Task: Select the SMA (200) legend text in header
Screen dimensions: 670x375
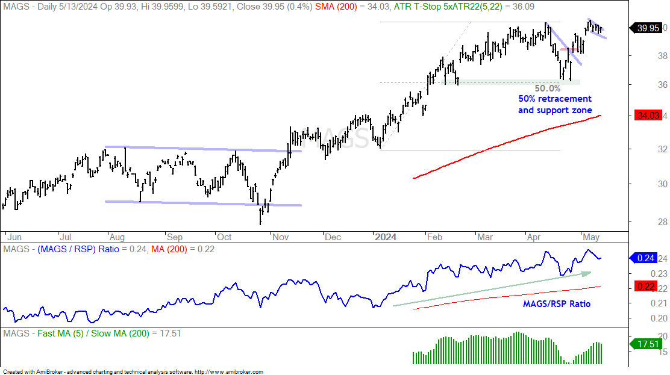Action: pos(336,7)
